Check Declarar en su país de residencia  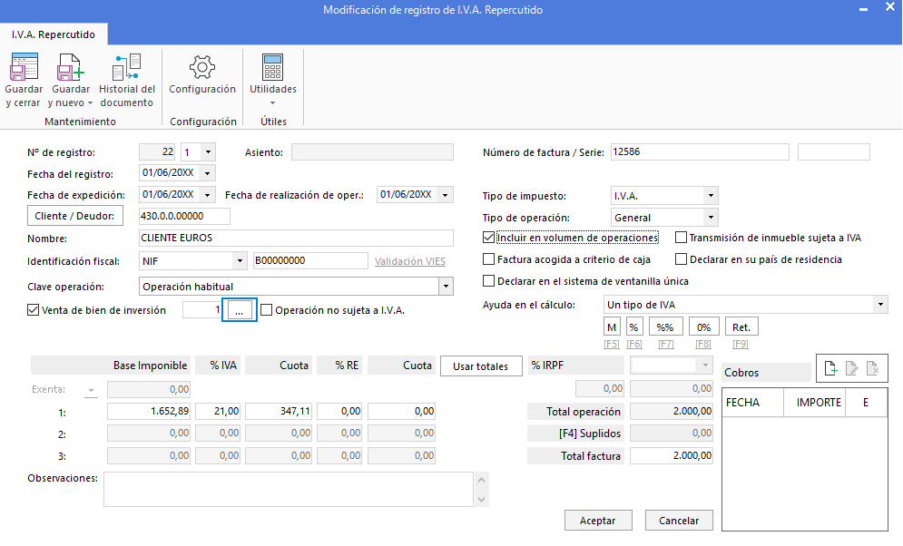(682, 259)
